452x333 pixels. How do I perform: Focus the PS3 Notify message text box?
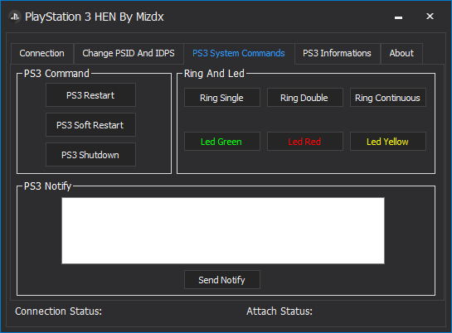(223, 230)
